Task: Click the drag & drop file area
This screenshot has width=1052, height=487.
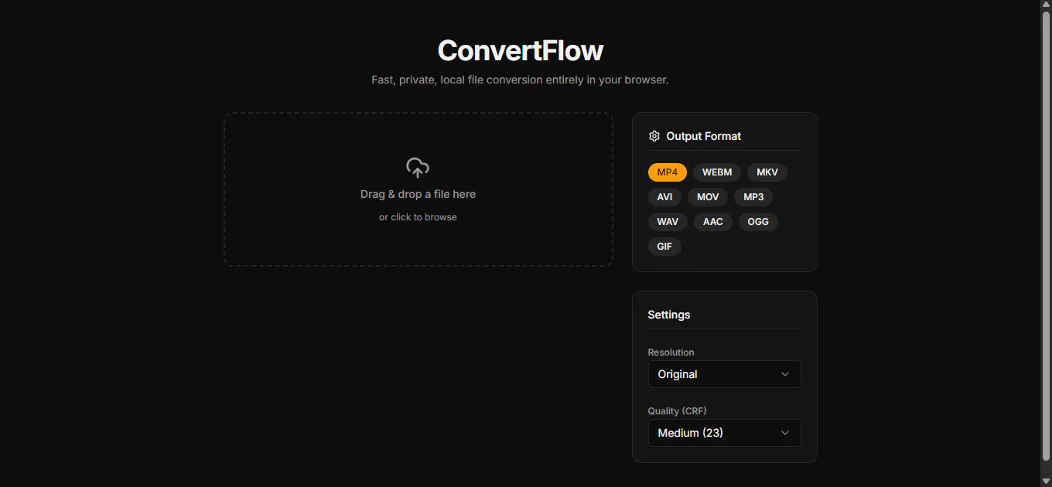Action: [418, 189]
